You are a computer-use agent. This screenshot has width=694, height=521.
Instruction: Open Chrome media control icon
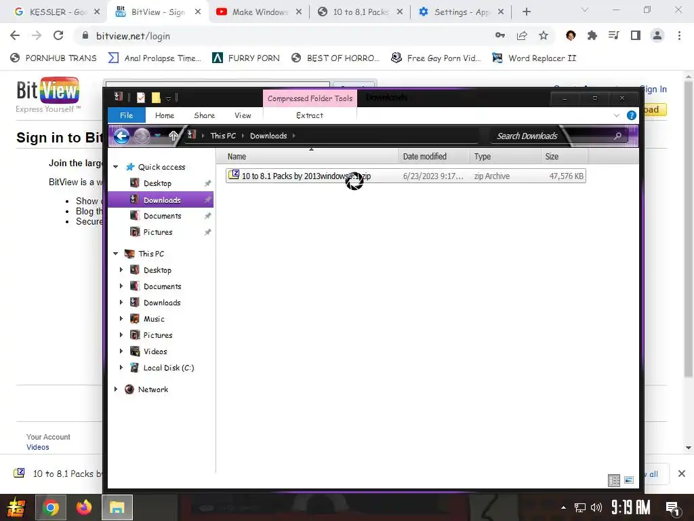[x=614, y=35]
